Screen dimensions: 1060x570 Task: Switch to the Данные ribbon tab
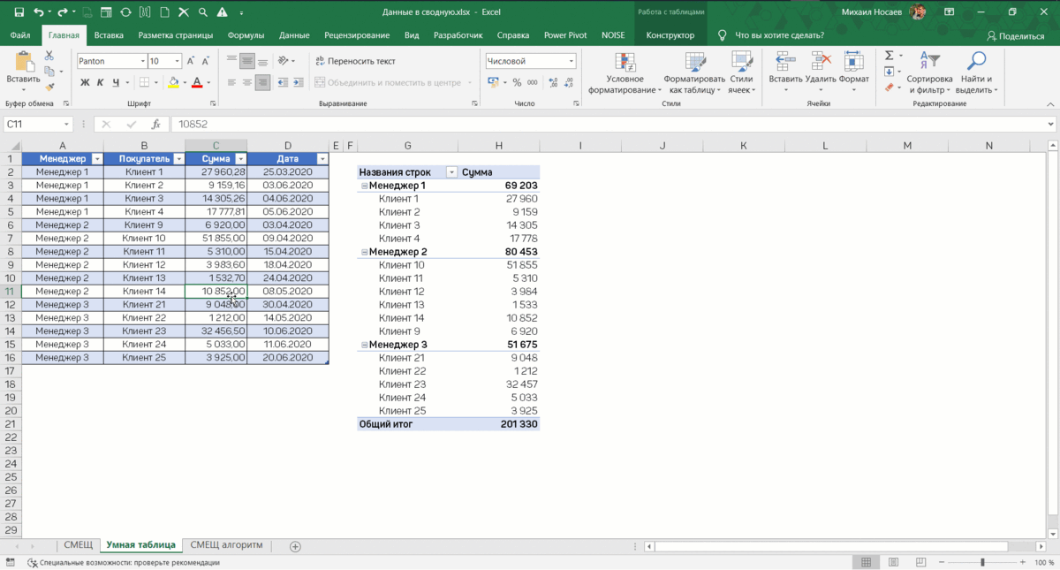(294, 35)
